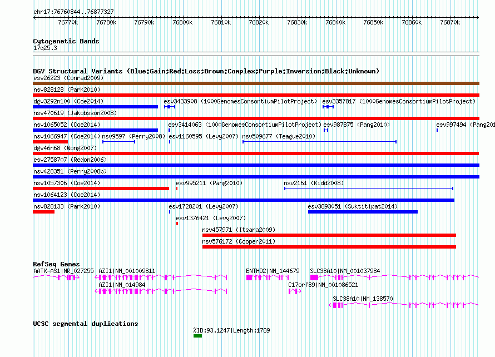The height and width of the screenshot is (357, 495).
Task: Click the red nsv576172 Cooper2011 bar
Action: (x=329, y=247)
